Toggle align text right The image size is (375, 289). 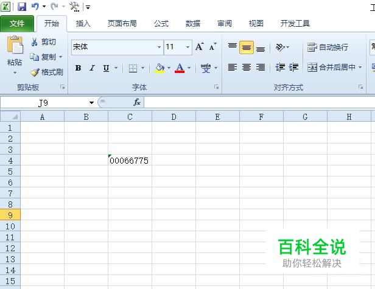pos(261,67)
